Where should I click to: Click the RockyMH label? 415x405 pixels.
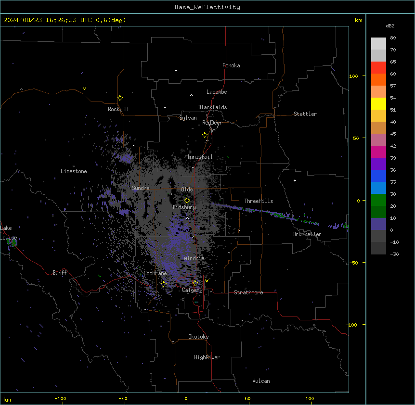click(118, 109)
